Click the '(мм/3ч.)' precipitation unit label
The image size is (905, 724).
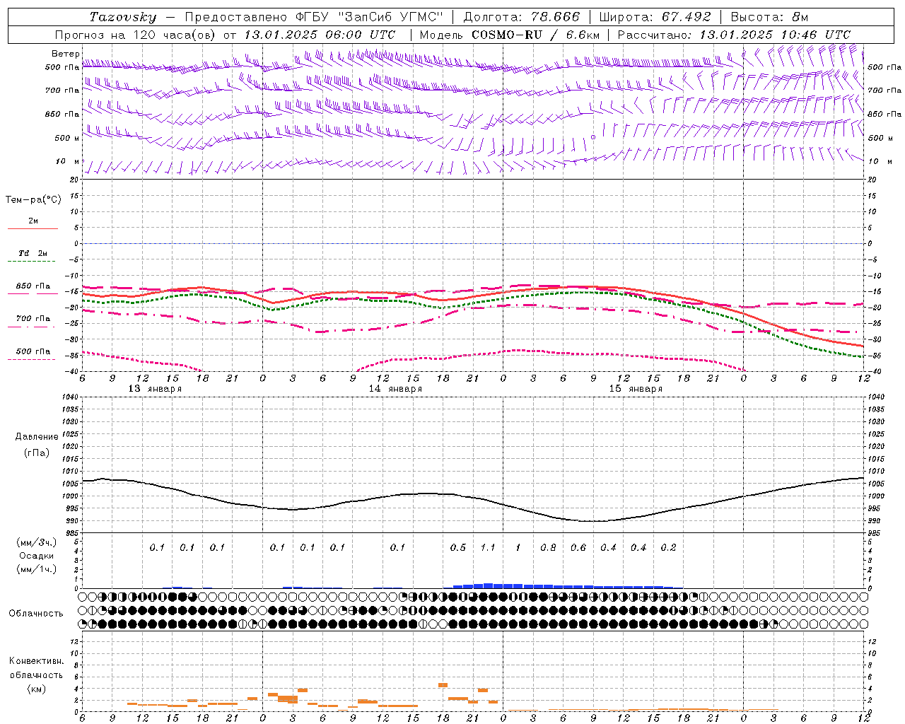tap(36, 542)
